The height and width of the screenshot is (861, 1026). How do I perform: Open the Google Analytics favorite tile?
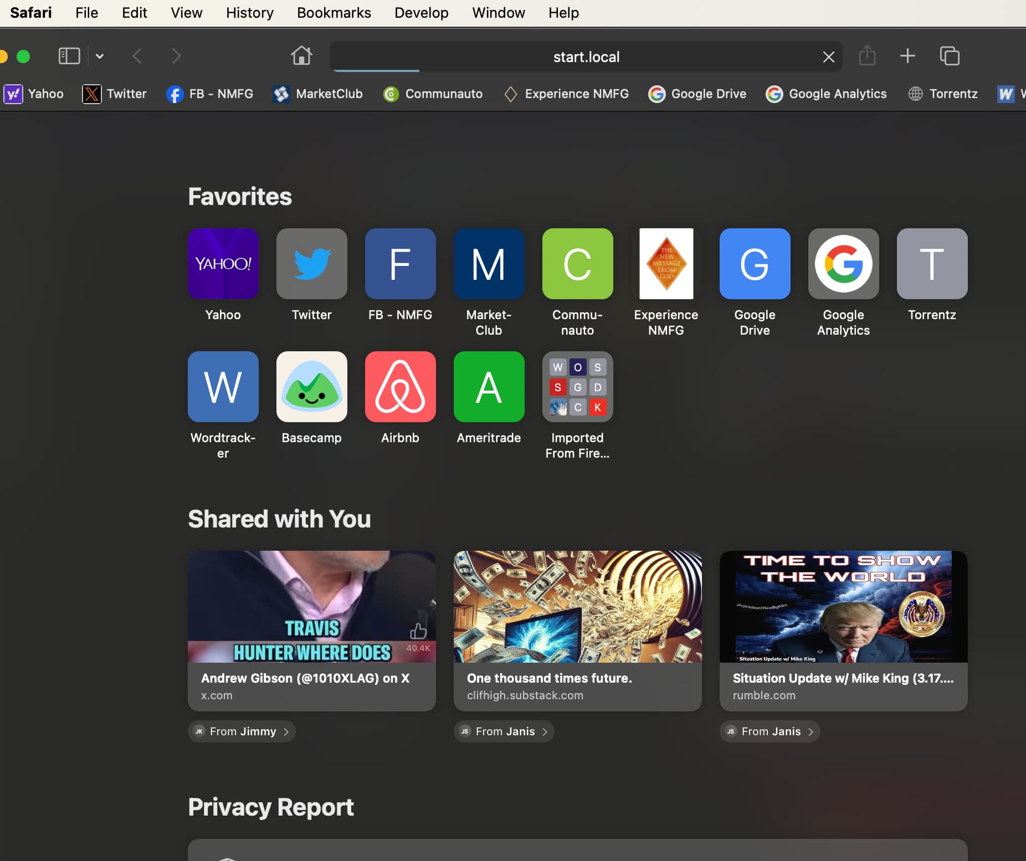(x=843, y=264)
